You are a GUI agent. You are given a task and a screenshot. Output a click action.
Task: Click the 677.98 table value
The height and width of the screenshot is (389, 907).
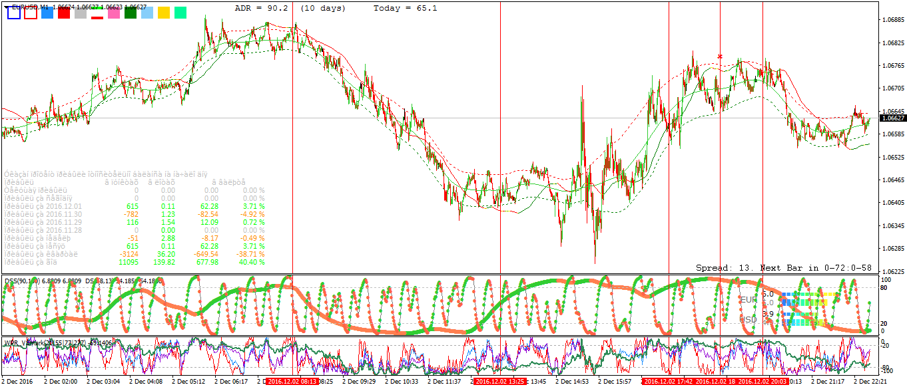[206, 262]
